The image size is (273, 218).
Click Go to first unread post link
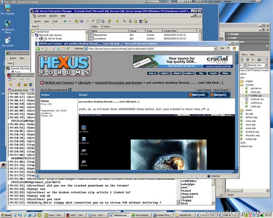pos(54,90)
